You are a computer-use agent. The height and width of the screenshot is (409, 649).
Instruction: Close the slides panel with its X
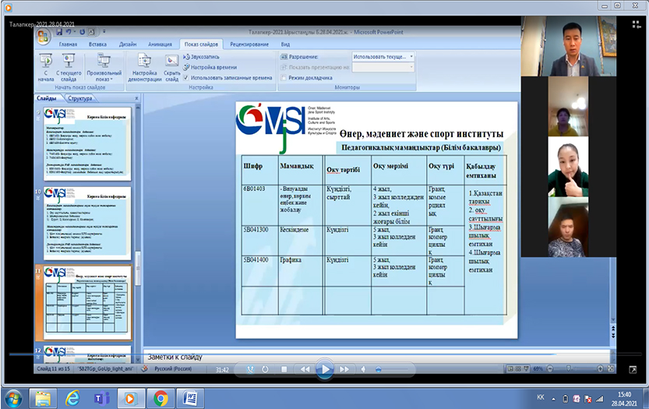coord(136,98)
